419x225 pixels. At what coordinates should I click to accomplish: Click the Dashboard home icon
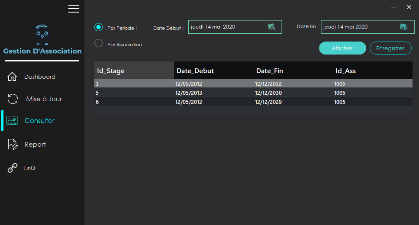pos(13,77)
